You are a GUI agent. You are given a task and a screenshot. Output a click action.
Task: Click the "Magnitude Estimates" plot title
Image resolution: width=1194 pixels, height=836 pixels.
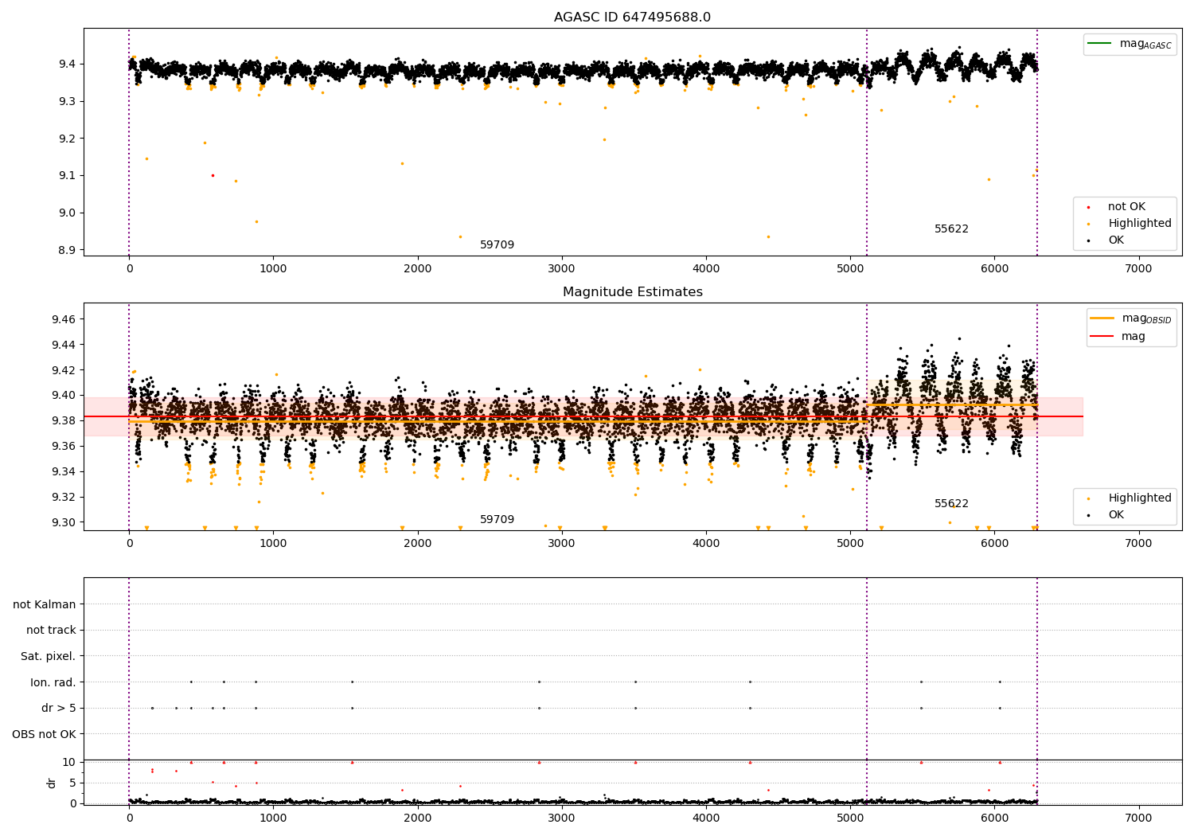click(x=632, y=292)
